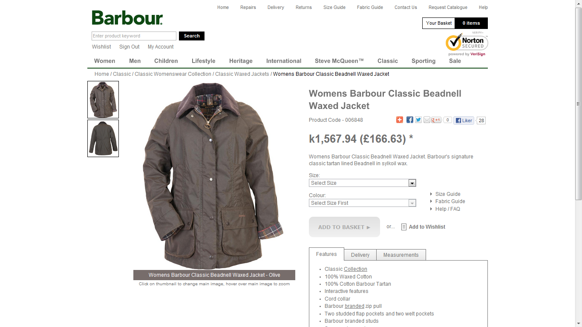Share product via Twitter bird icon

[418, 120]
